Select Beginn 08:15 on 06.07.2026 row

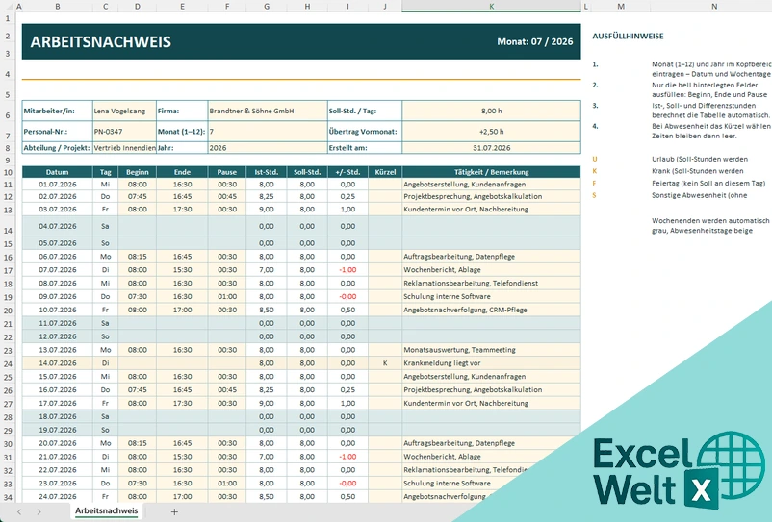pos(138,257)
